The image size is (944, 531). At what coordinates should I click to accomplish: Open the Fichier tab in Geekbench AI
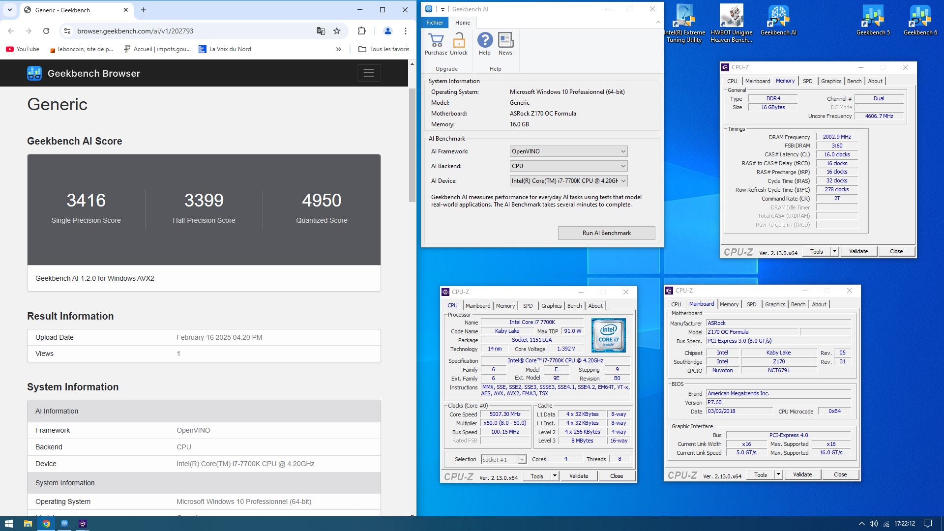[435, 23]
